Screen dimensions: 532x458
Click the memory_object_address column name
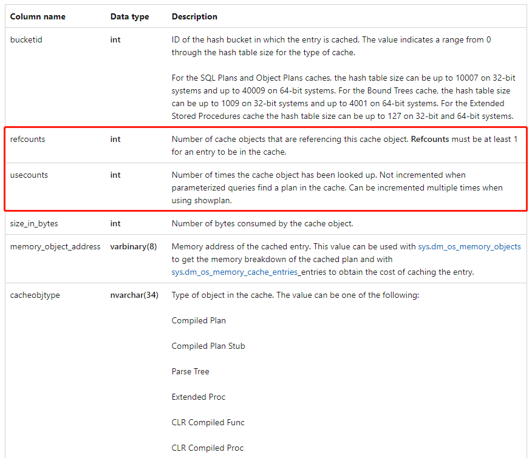tap(55, 246)
